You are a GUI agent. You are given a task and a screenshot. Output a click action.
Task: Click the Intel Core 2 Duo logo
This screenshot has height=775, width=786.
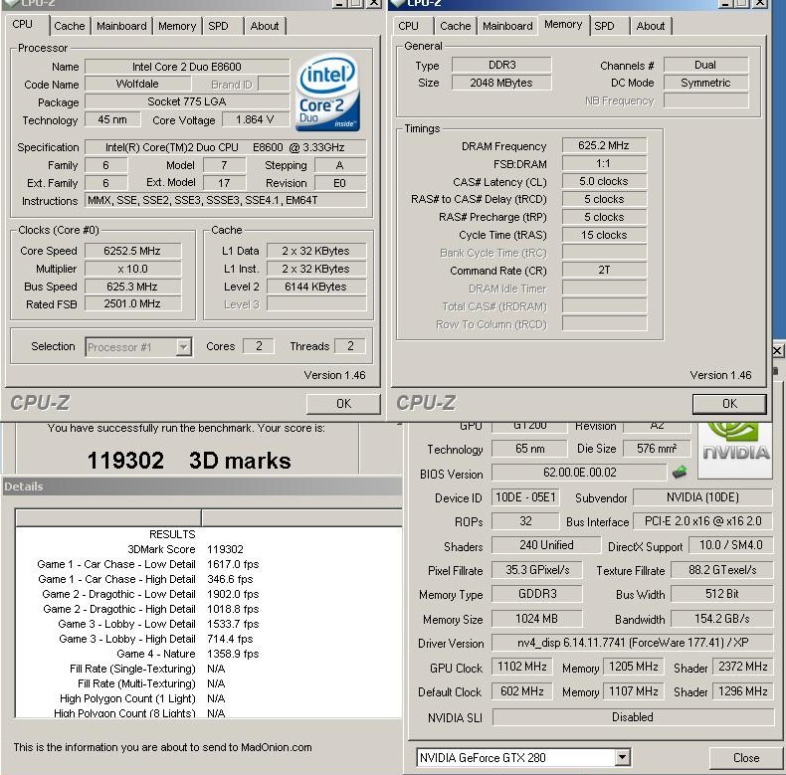pos(327,94)
